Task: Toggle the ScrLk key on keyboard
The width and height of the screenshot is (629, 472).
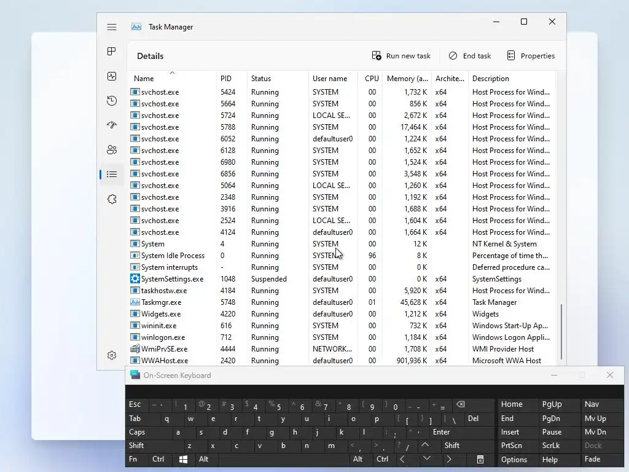Action: [x=559, y=446]
